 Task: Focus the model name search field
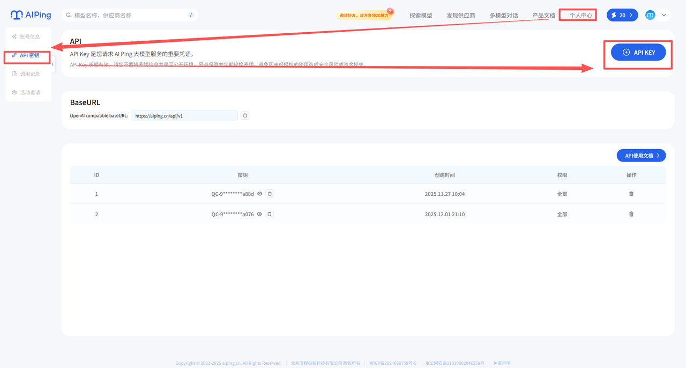[130, 15]
